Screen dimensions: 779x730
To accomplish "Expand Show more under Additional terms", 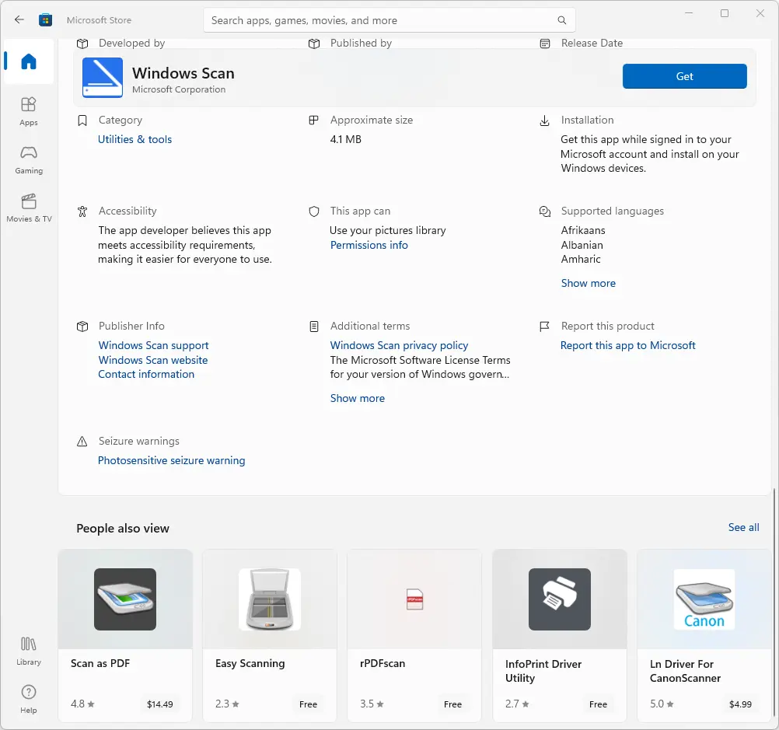I will point(357,398).
